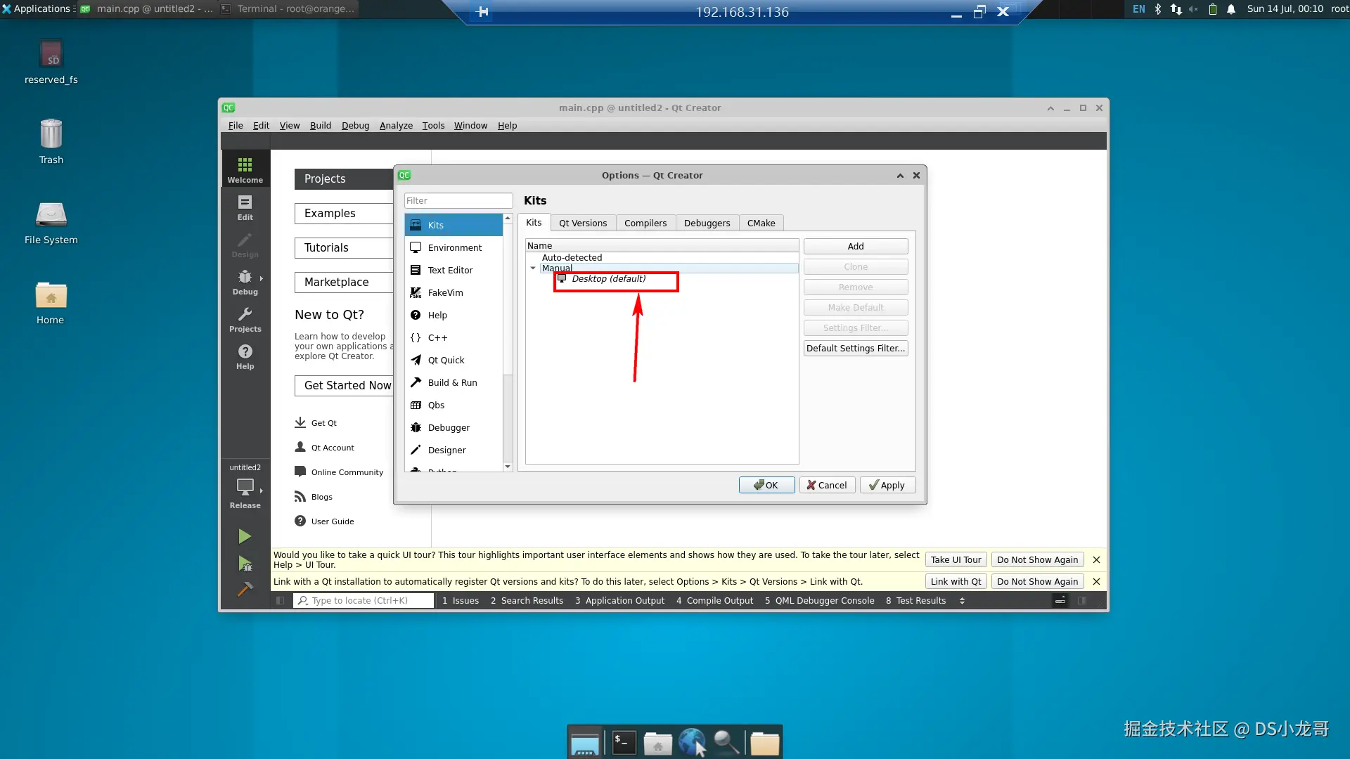Toggle the left sidebar visibility button

(281, 601)
